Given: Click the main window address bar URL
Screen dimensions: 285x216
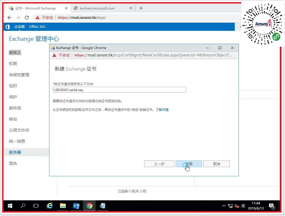Looking at the screenshot, I should (x=82, y=18).
